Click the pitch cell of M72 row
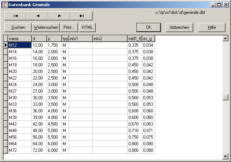This screenshot has width=231, height=162. (x=54, y=150)
